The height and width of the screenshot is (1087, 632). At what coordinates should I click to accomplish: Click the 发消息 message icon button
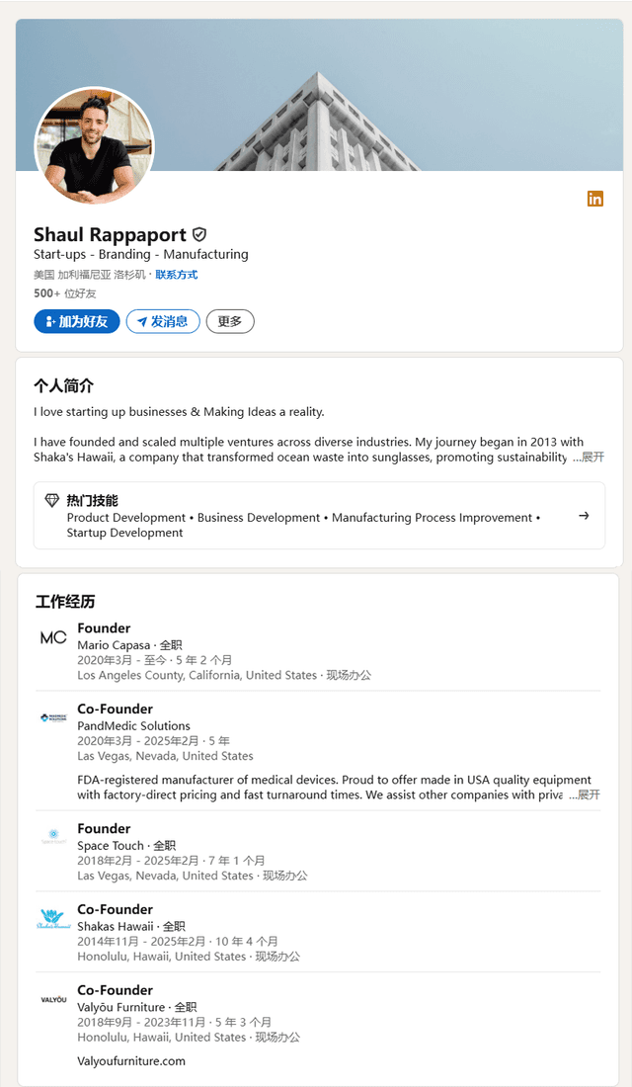pyautogui.click(x=162, y=321)
